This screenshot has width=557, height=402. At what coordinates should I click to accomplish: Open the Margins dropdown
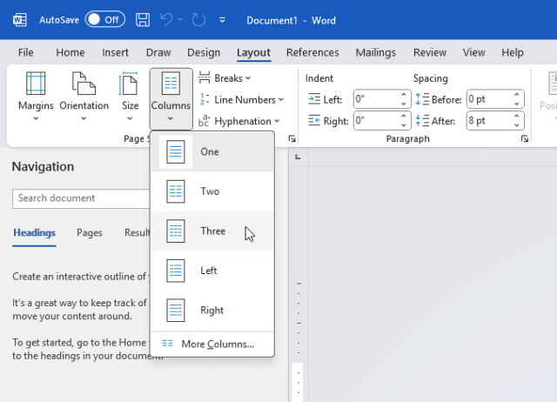[x=36, y=97]
